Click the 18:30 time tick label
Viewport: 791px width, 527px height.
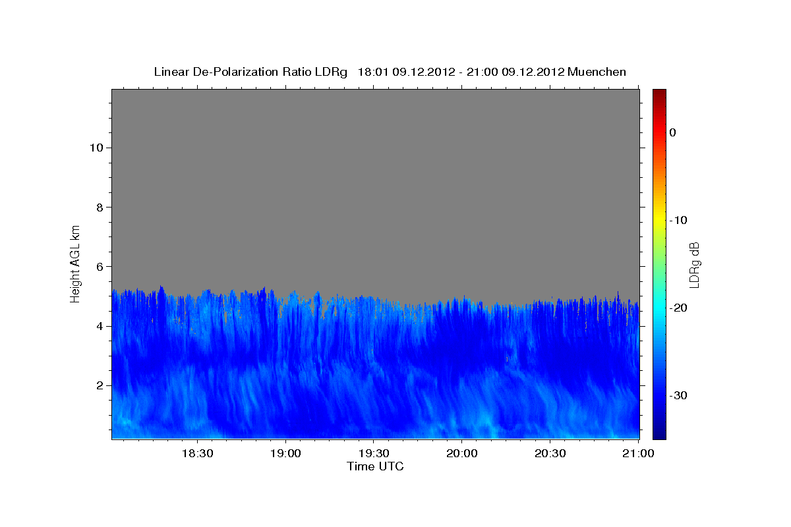coord(197,454)
